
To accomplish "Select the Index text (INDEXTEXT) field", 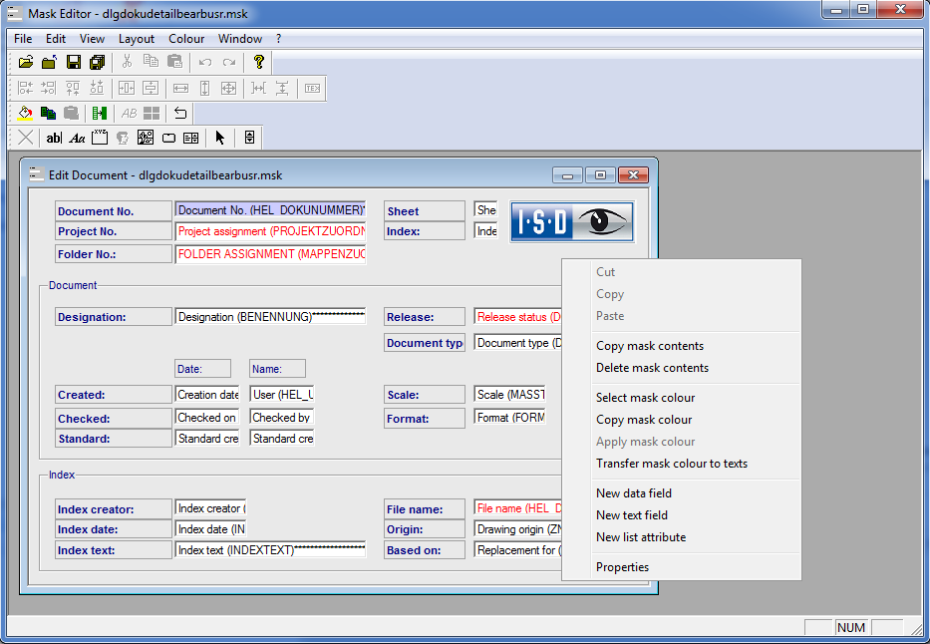I will pos(270,549).
